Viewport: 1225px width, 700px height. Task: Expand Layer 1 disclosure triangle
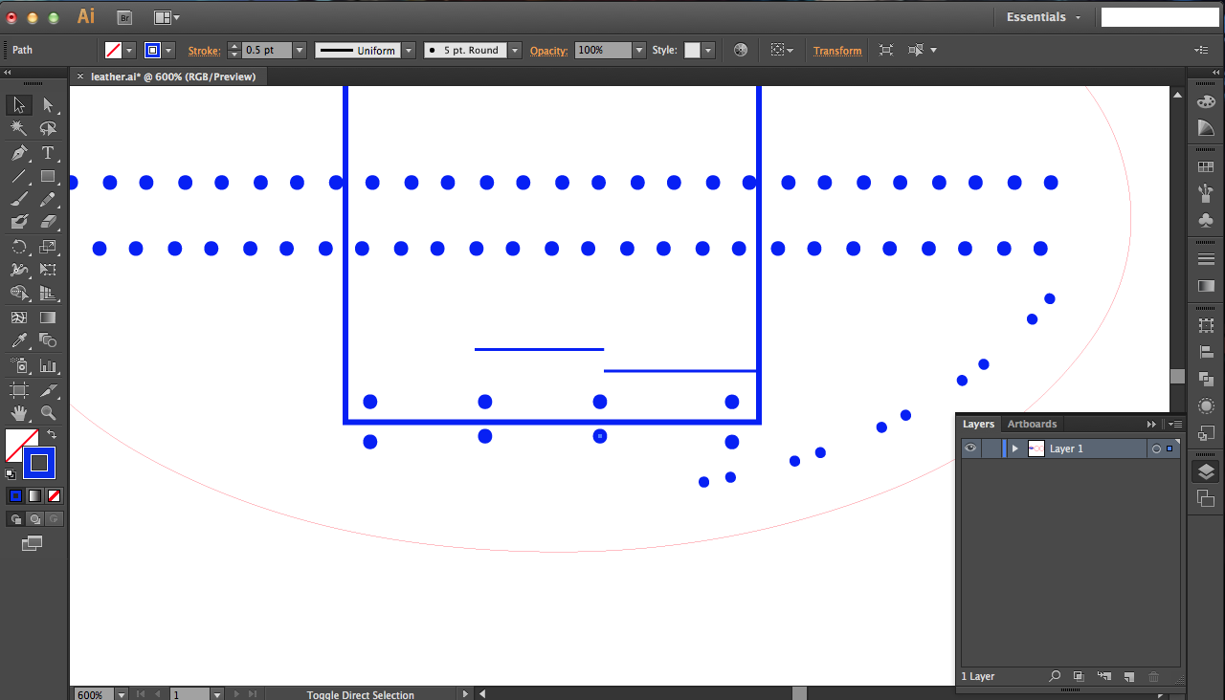tap(1014, 448)
